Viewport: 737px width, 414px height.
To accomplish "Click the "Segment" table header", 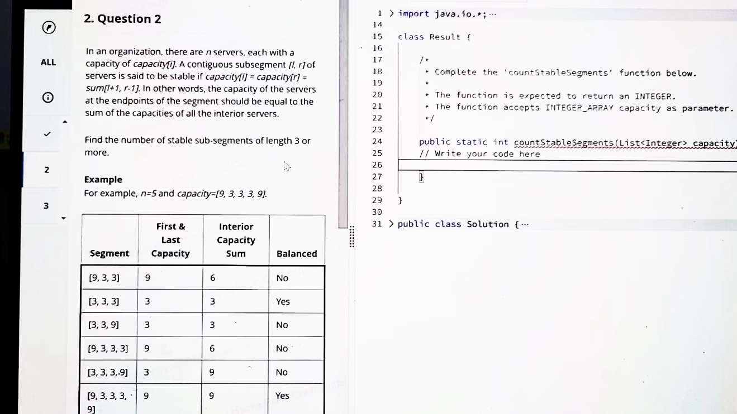I will 110,253.
